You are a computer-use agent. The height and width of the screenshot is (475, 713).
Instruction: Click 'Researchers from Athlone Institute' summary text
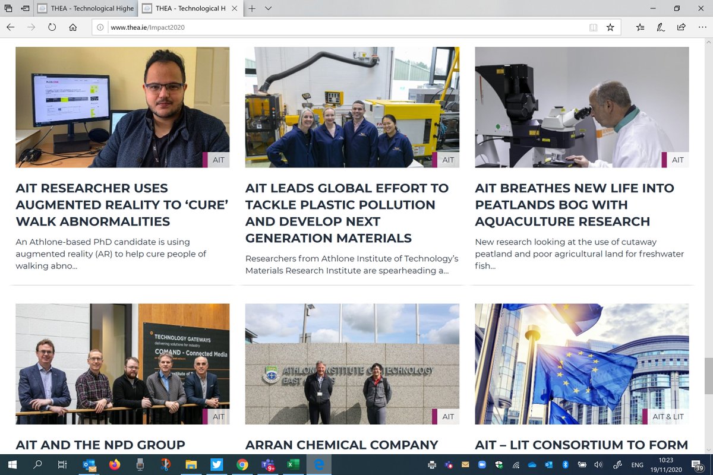(x=352, y=264)
